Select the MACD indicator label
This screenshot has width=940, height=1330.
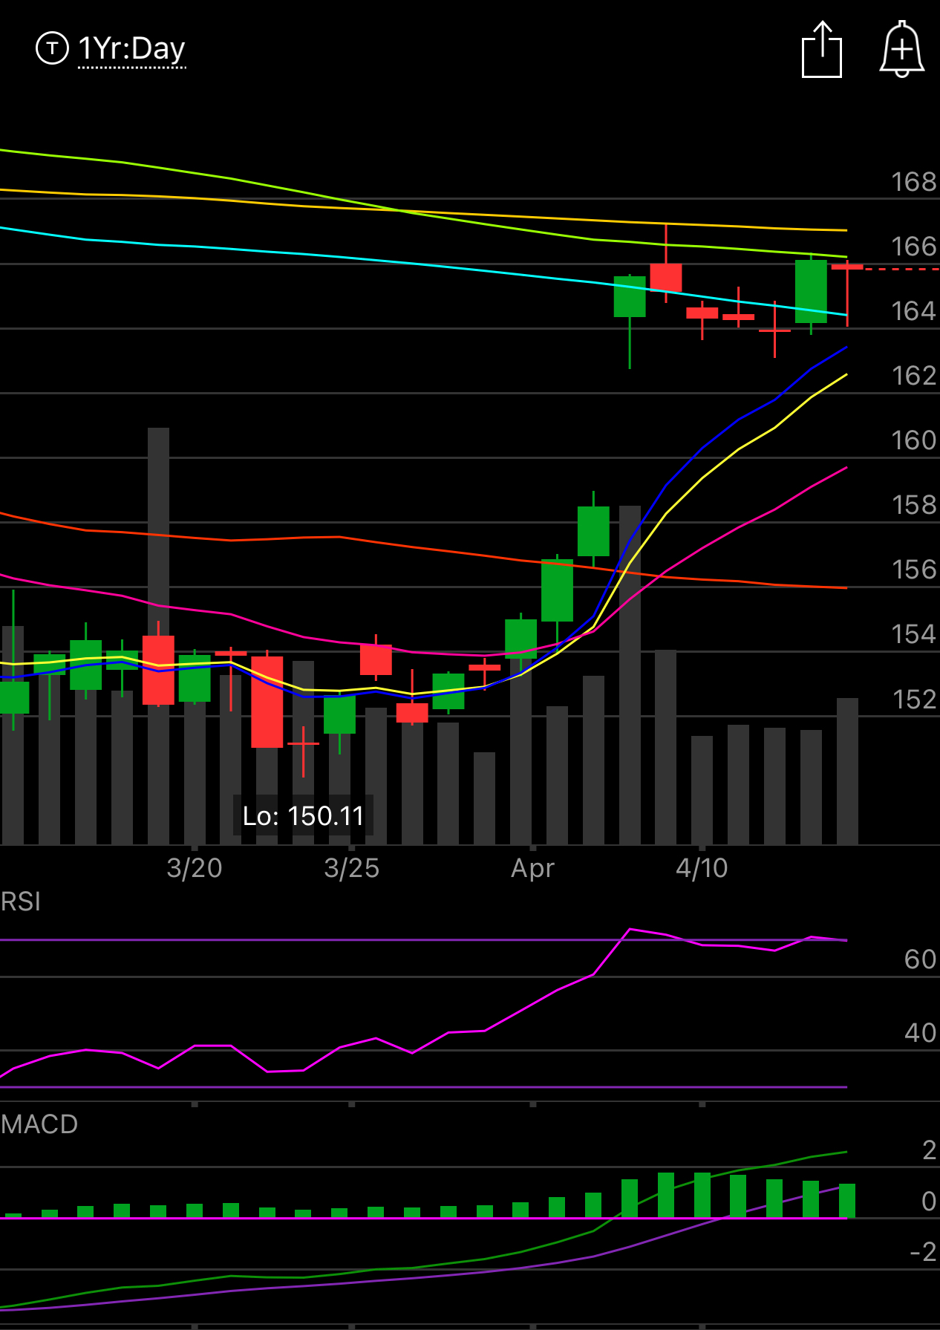[x=39, y=1124]
